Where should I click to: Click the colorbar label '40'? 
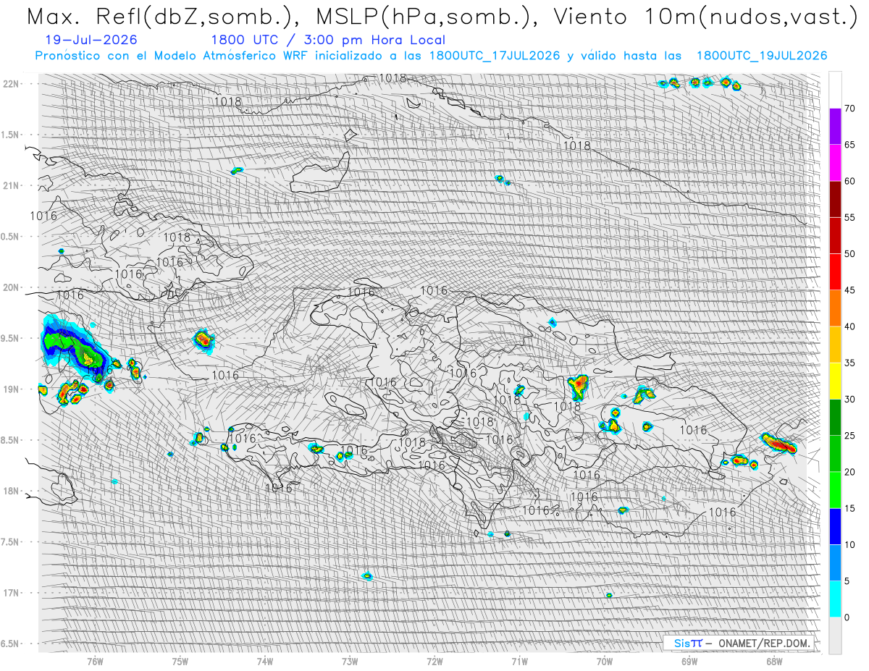point(849,326)
